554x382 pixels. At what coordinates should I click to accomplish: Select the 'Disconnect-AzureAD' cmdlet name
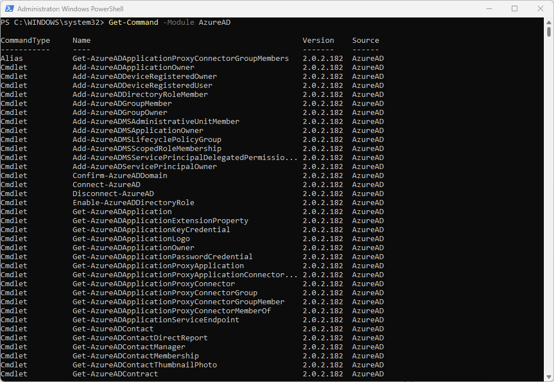click(113, 194)
